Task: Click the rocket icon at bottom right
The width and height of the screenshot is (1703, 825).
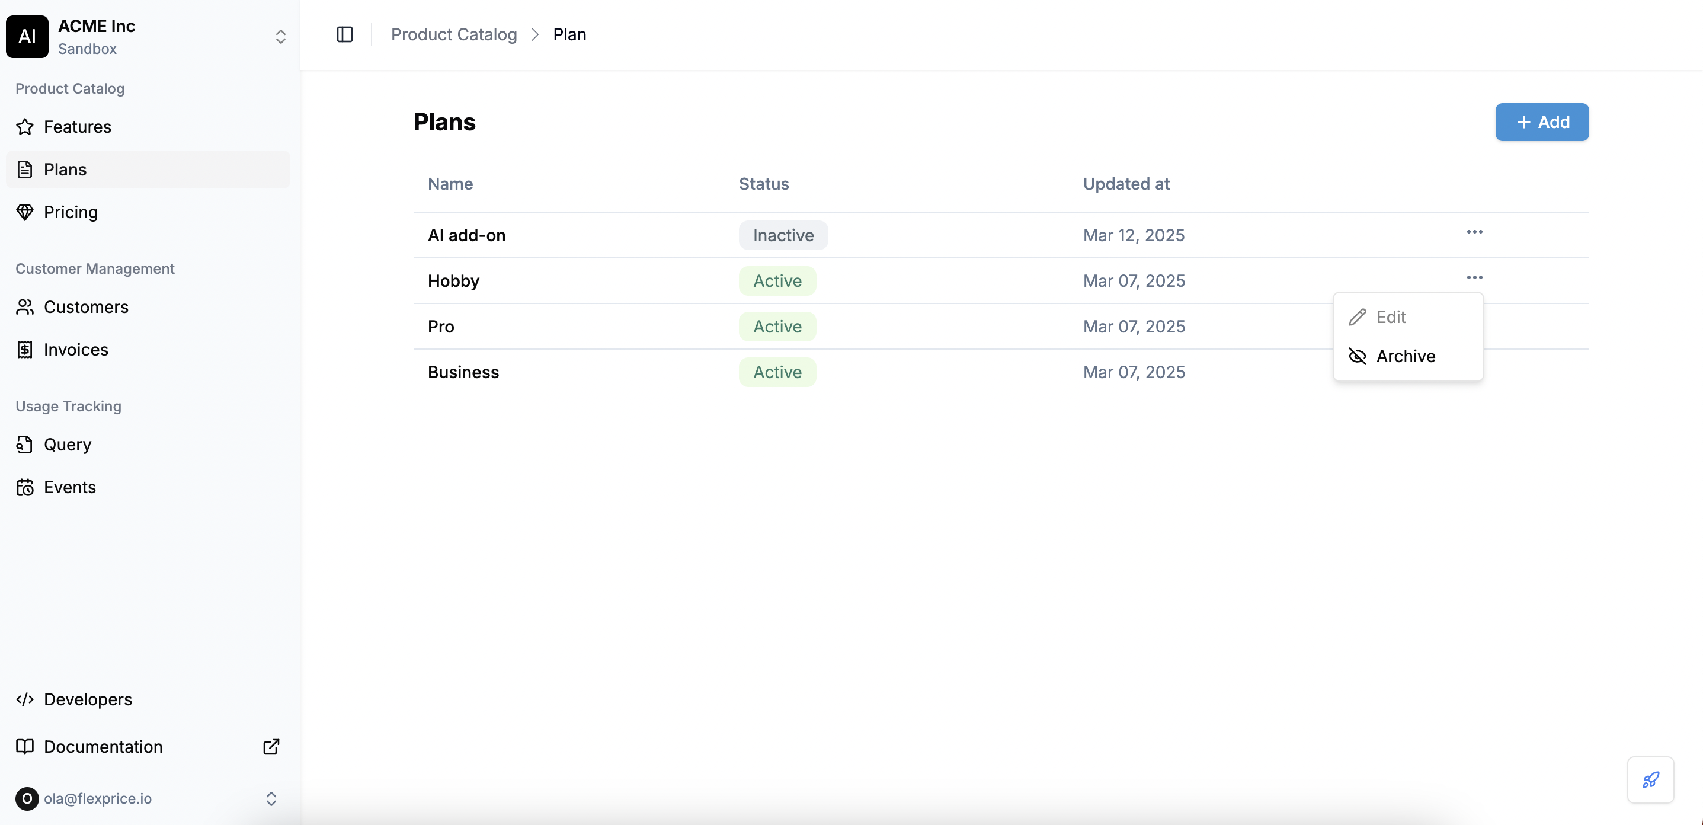Action: click(1650, 780)
